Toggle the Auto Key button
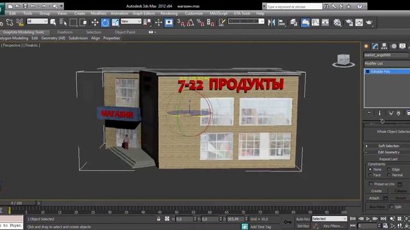 coord(303,219)
